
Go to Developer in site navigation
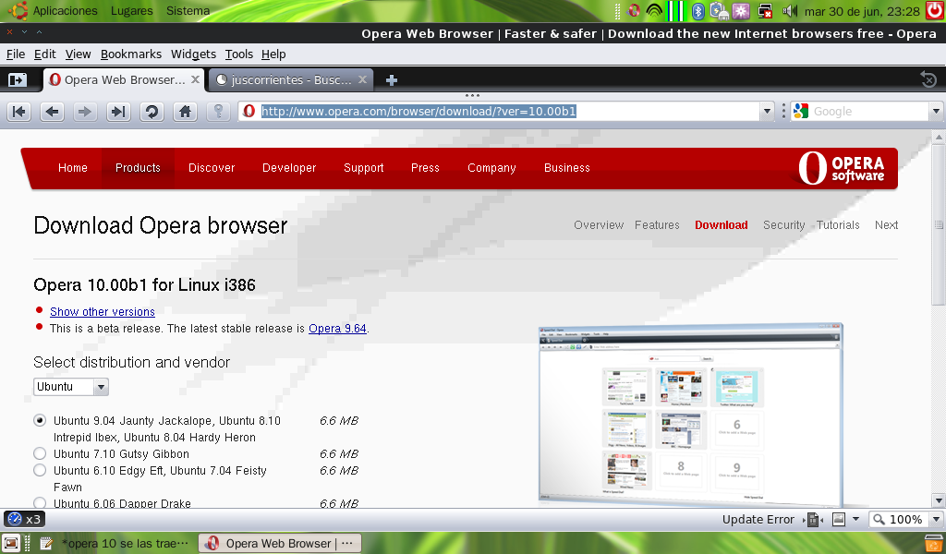(x=289, y=168)
